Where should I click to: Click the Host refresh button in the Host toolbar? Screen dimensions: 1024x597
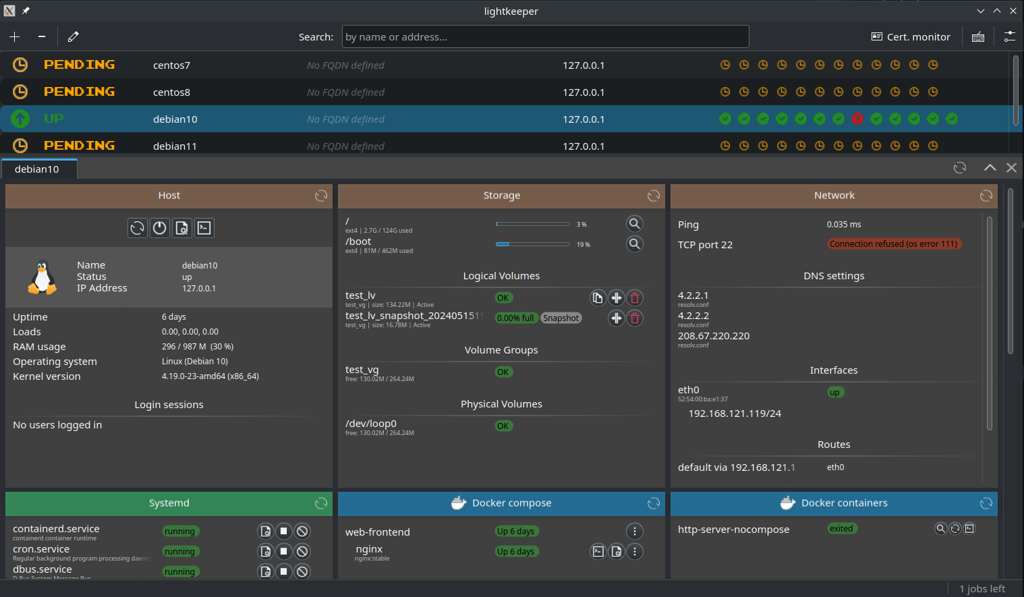[x=138, y=228]
